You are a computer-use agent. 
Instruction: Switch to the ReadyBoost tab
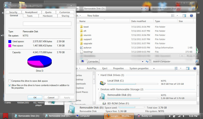(x=31, y=12)
